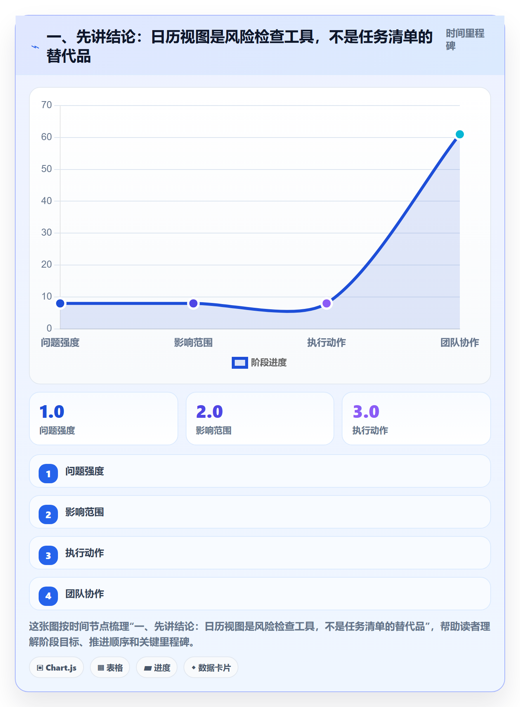This screenshot has height=707, width=520.
Task: Click the 50 value on the y-axis
Action: [x=46, y=169]
